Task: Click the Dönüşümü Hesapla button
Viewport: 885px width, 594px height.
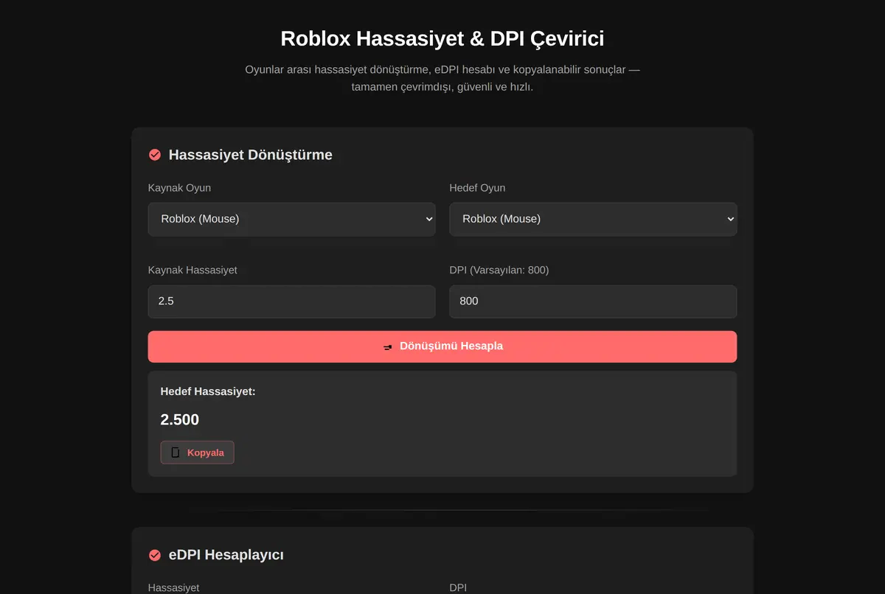Action: (x=442, y=346)
